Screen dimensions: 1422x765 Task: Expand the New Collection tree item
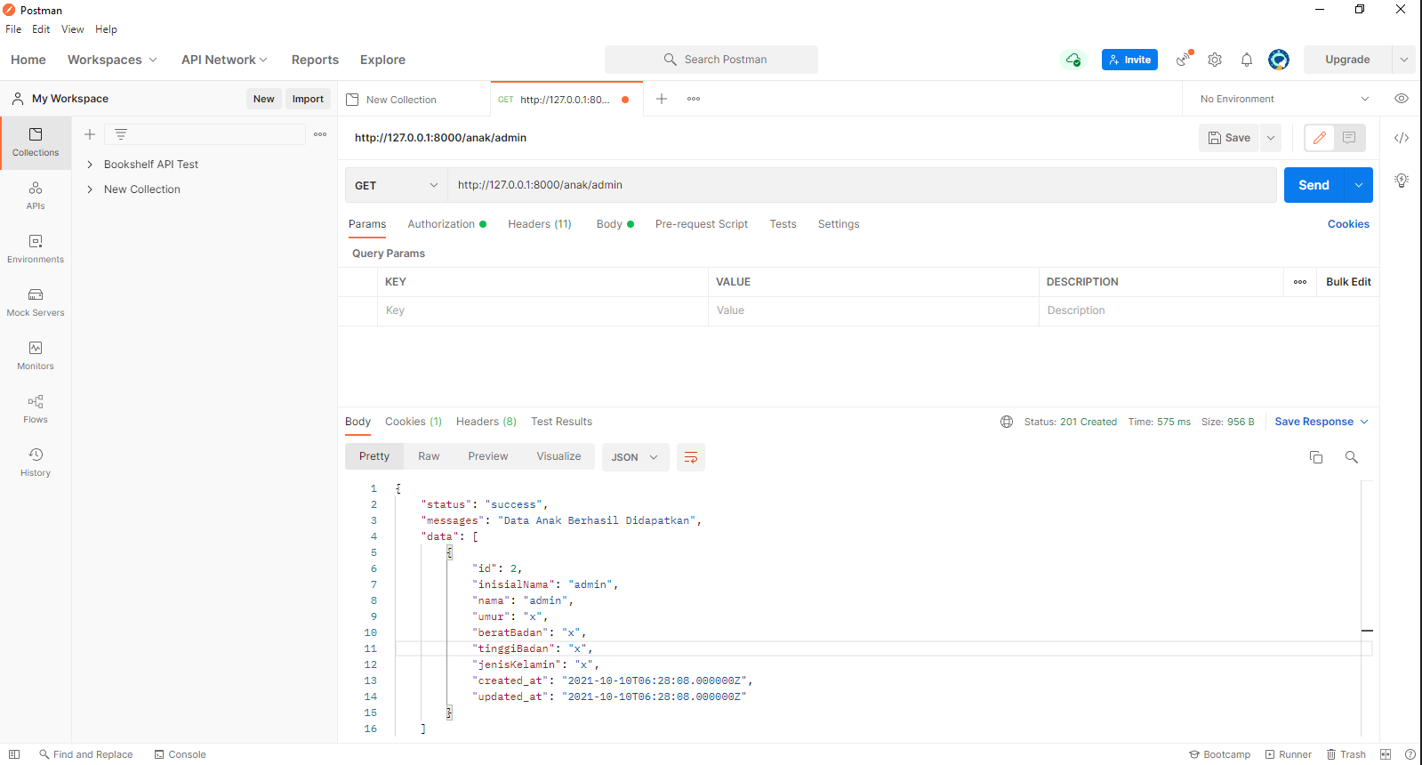coord(90,189)
